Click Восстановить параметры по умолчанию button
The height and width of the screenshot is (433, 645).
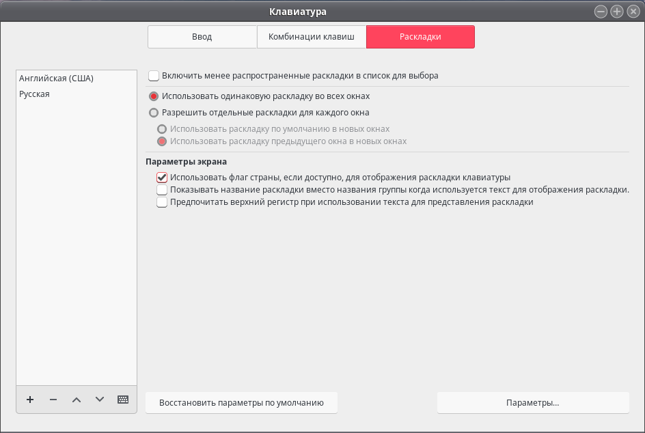[x=241, y=402]
